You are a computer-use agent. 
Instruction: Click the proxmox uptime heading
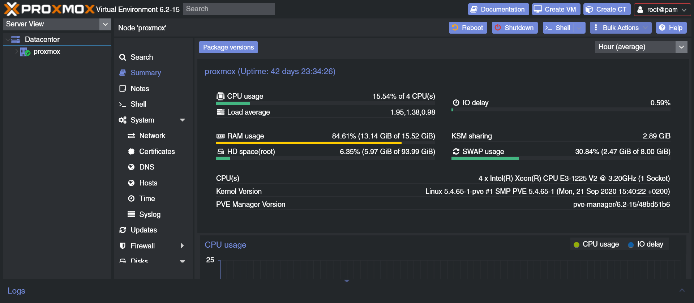pyautogui.click(x=270, y=72)
